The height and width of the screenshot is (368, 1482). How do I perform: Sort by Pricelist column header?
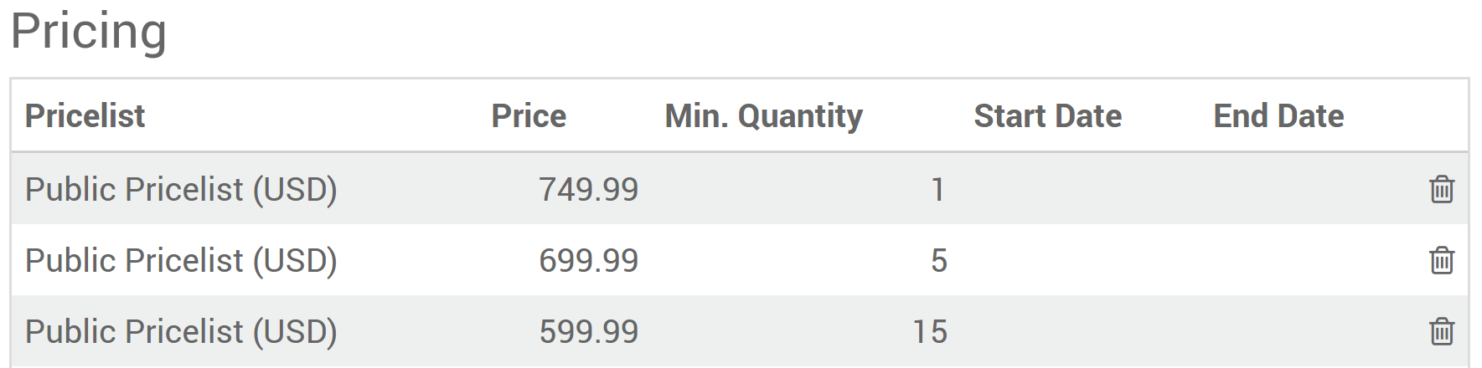click(85, 115)
